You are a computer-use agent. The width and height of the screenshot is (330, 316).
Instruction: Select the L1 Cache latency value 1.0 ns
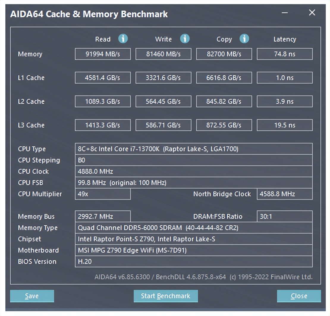[284, 78]
